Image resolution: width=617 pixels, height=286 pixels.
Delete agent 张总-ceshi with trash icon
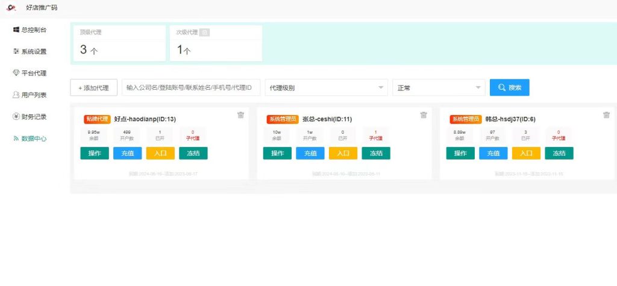424,115
